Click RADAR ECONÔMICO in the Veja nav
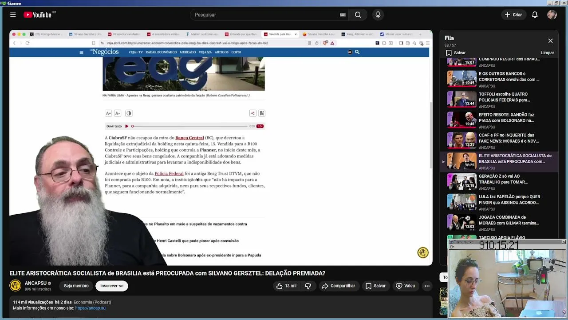Viewport: 568px width, 320px height. [161, 52]
